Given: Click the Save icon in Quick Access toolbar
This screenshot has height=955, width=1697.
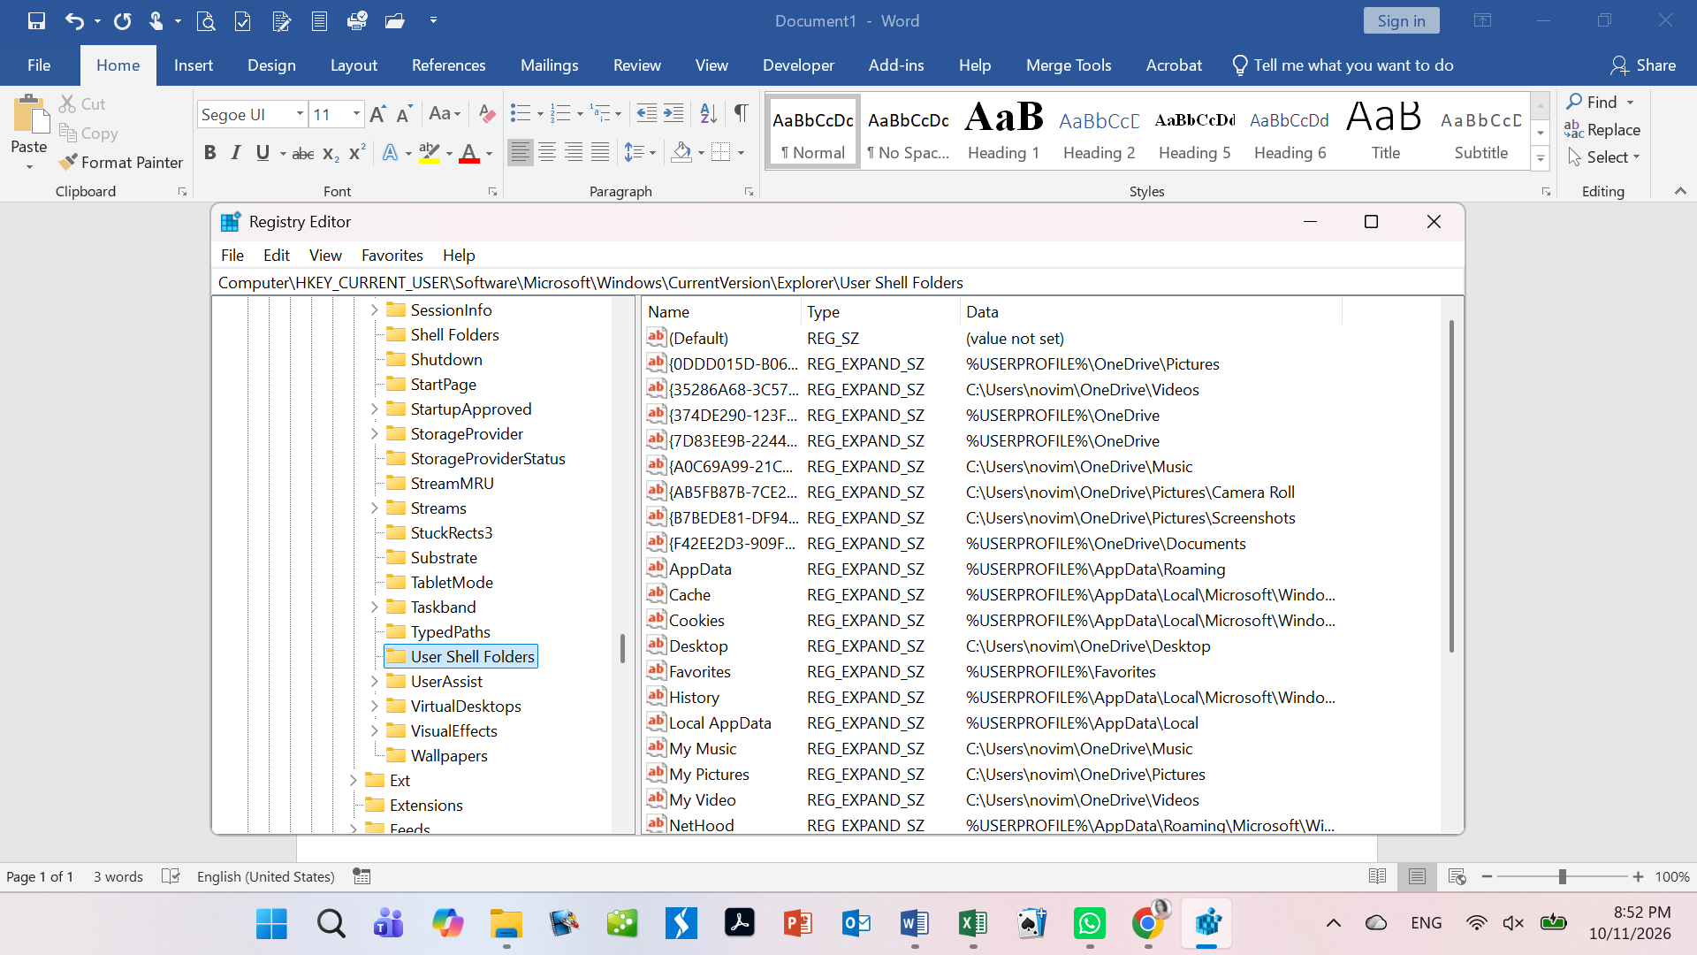Looking at the screenshot, I should [36, 20].
